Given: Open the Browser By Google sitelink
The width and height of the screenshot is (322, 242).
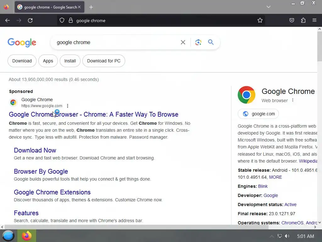Looking at the screenshot, I should pos(41,171).
